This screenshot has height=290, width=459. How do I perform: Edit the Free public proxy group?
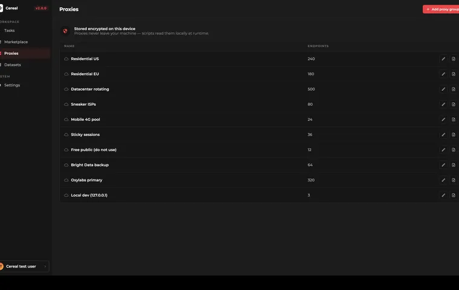coord(443,150)
